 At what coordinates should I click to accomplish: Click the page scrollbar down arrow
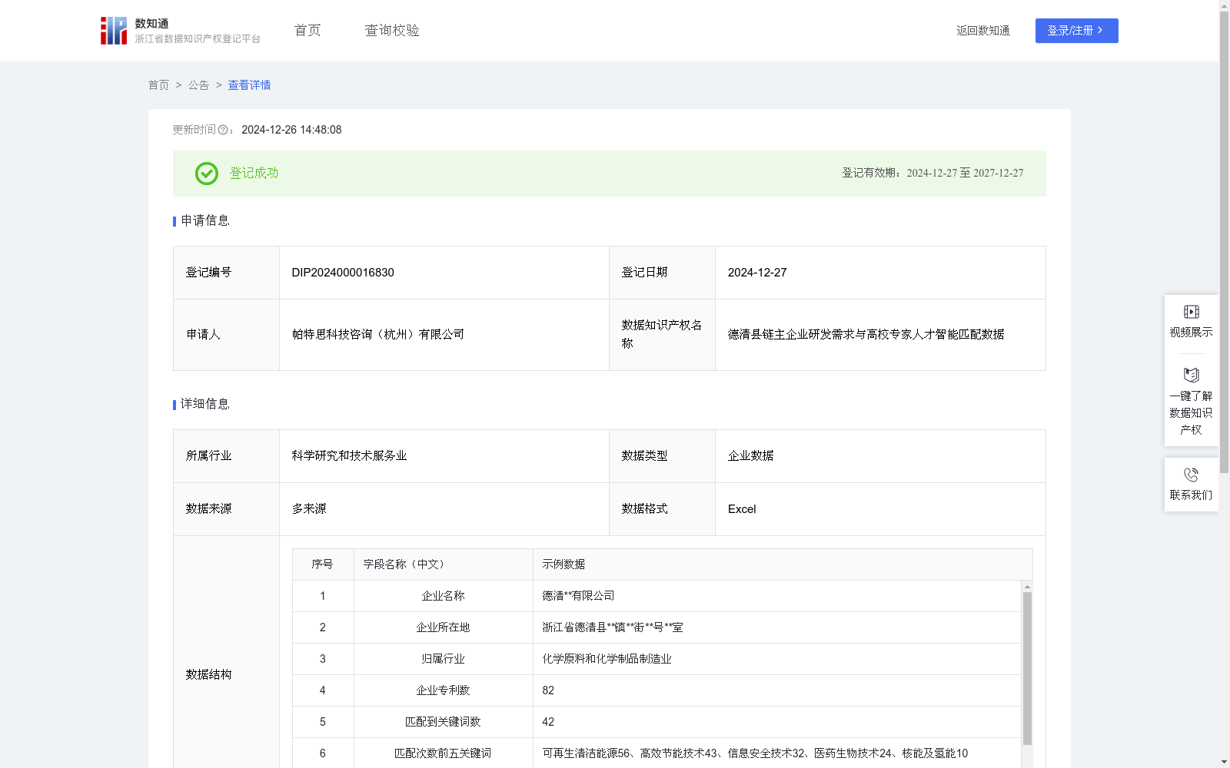pyautogui.click(x=1224, y=762)
